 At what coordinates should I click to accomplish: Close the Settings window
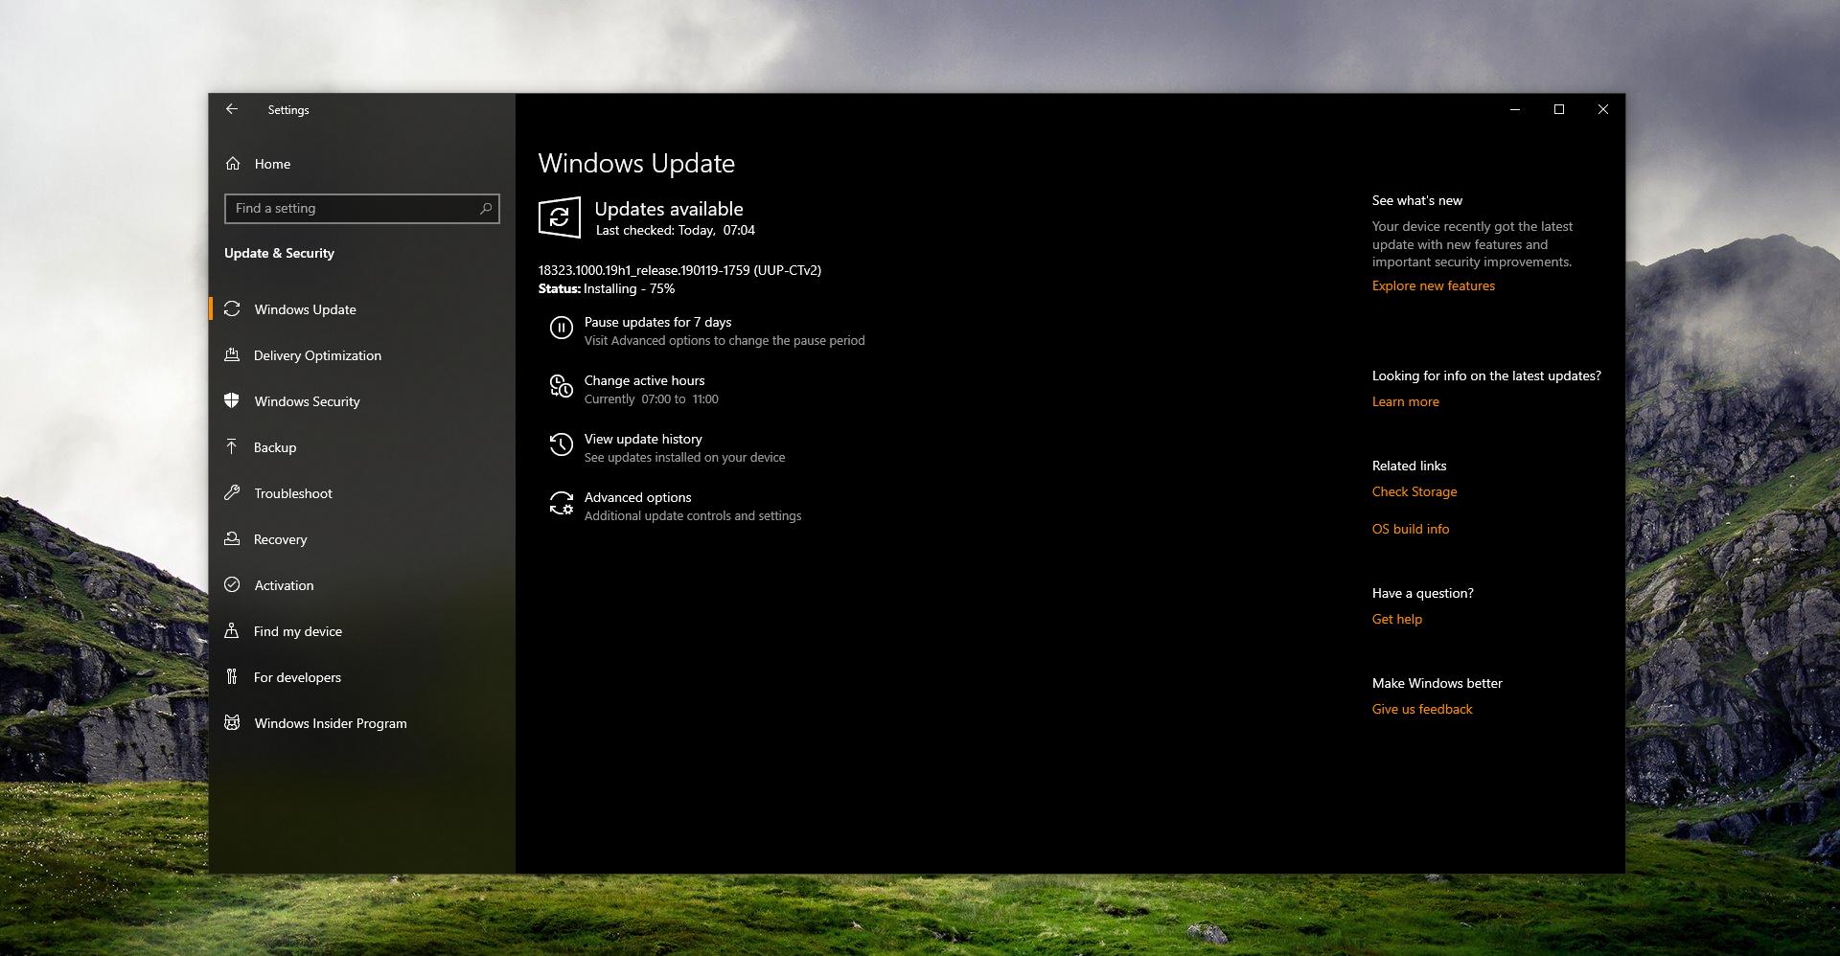1603,109
